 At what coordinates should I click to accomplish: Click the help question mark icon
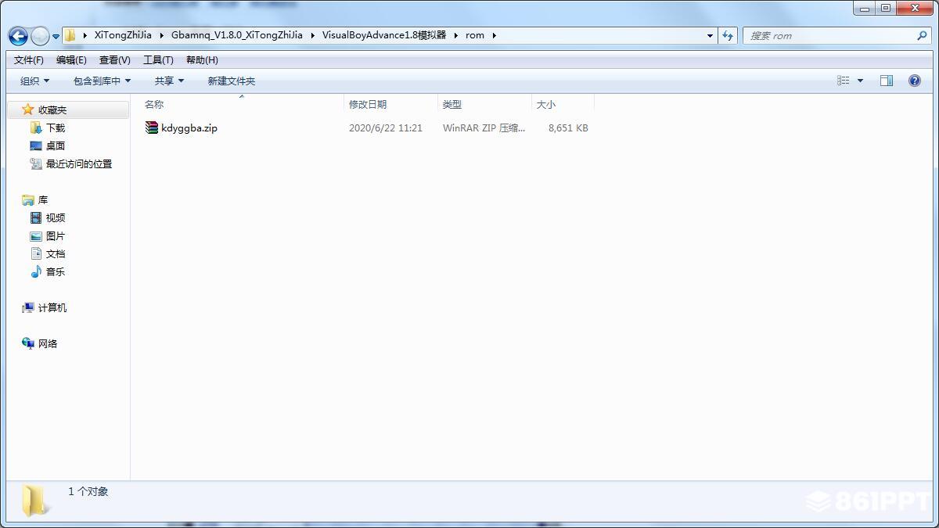(x=914, y=81)
